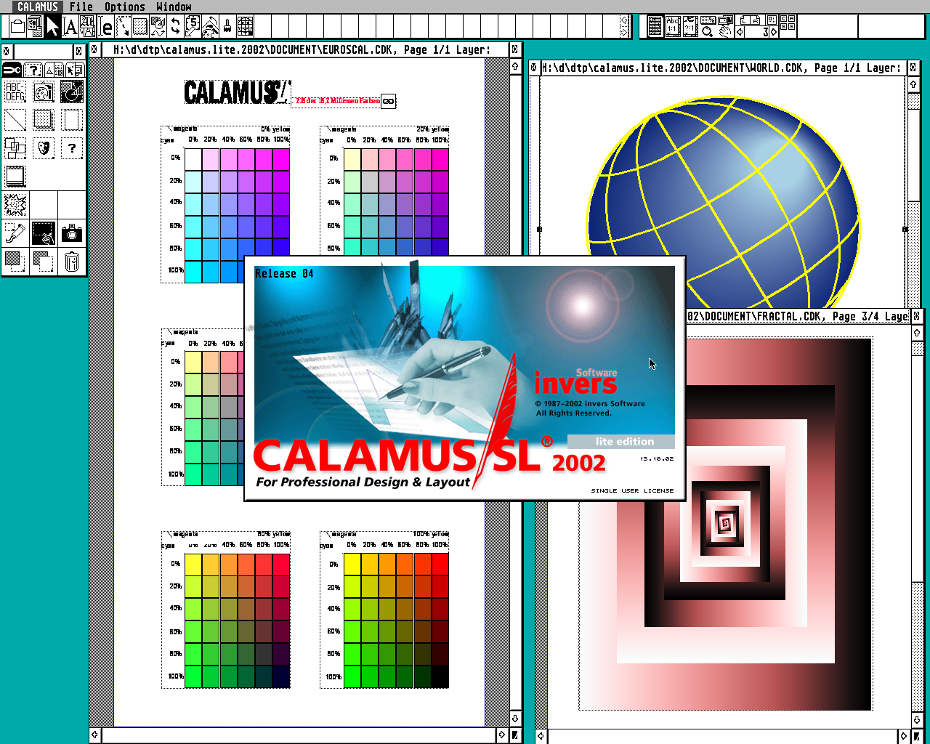Click the trash can icon in palette
Screen dimensions: 930x744
point(71,261)
